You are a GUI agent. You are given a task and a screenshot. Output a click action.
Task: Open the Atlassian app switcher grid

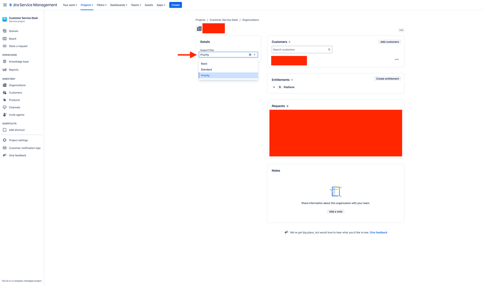tap(5, 5)
